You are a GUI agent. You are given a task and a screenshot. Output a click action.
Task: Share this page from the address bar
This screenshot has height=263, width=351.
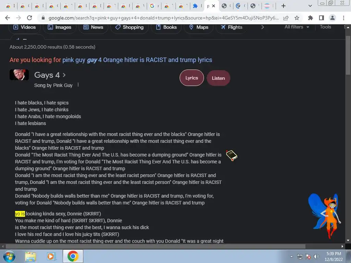point(286,18)
